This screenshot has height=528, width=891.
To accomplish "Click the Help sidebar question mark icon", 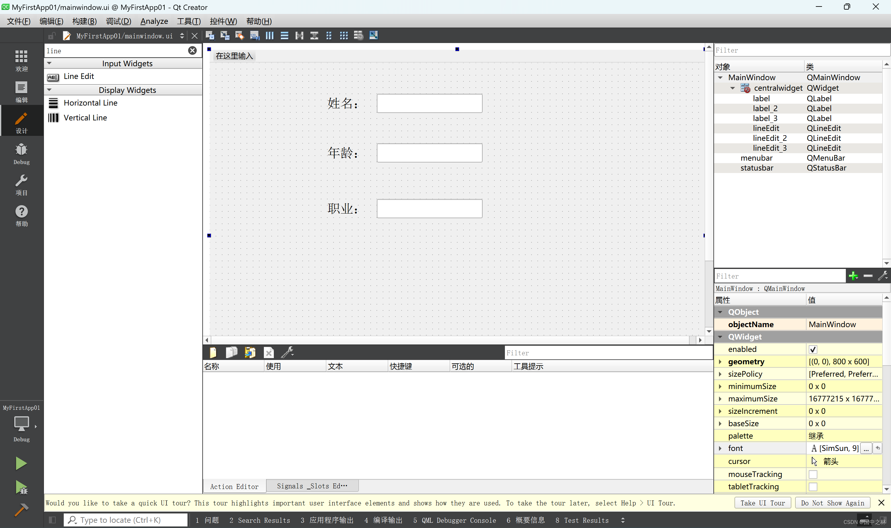I will coord(21,210).
